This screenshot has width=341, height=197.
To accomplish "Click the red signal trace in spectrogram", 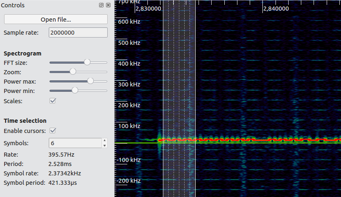I will [x=246, y=140].
